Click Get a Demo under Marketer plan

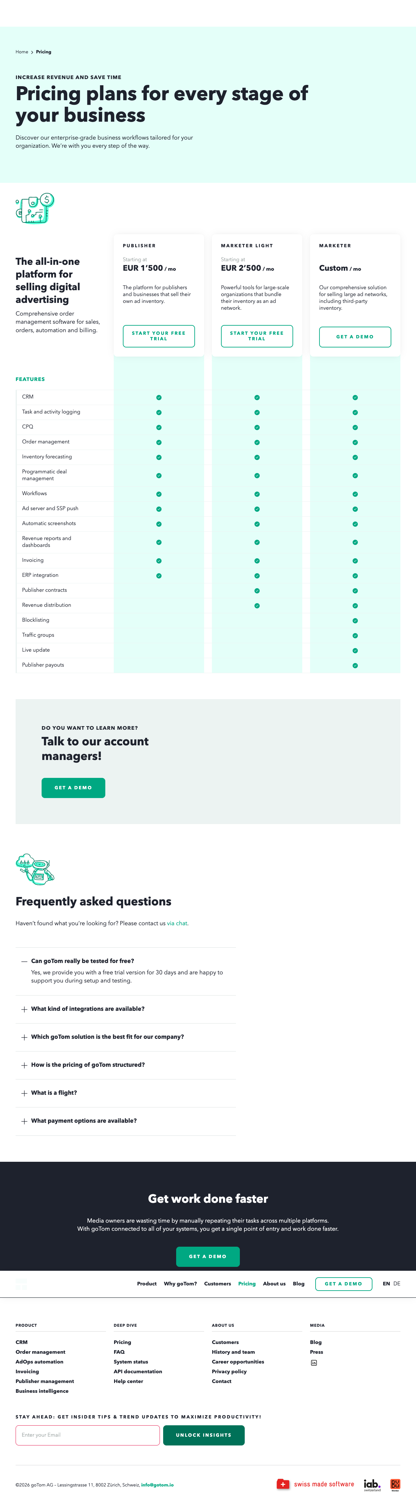[x=355, y=337]
